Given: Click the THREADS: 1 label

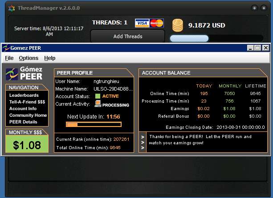Looking at the screenshot, I should pyautogui.click(x=110, y=22).
